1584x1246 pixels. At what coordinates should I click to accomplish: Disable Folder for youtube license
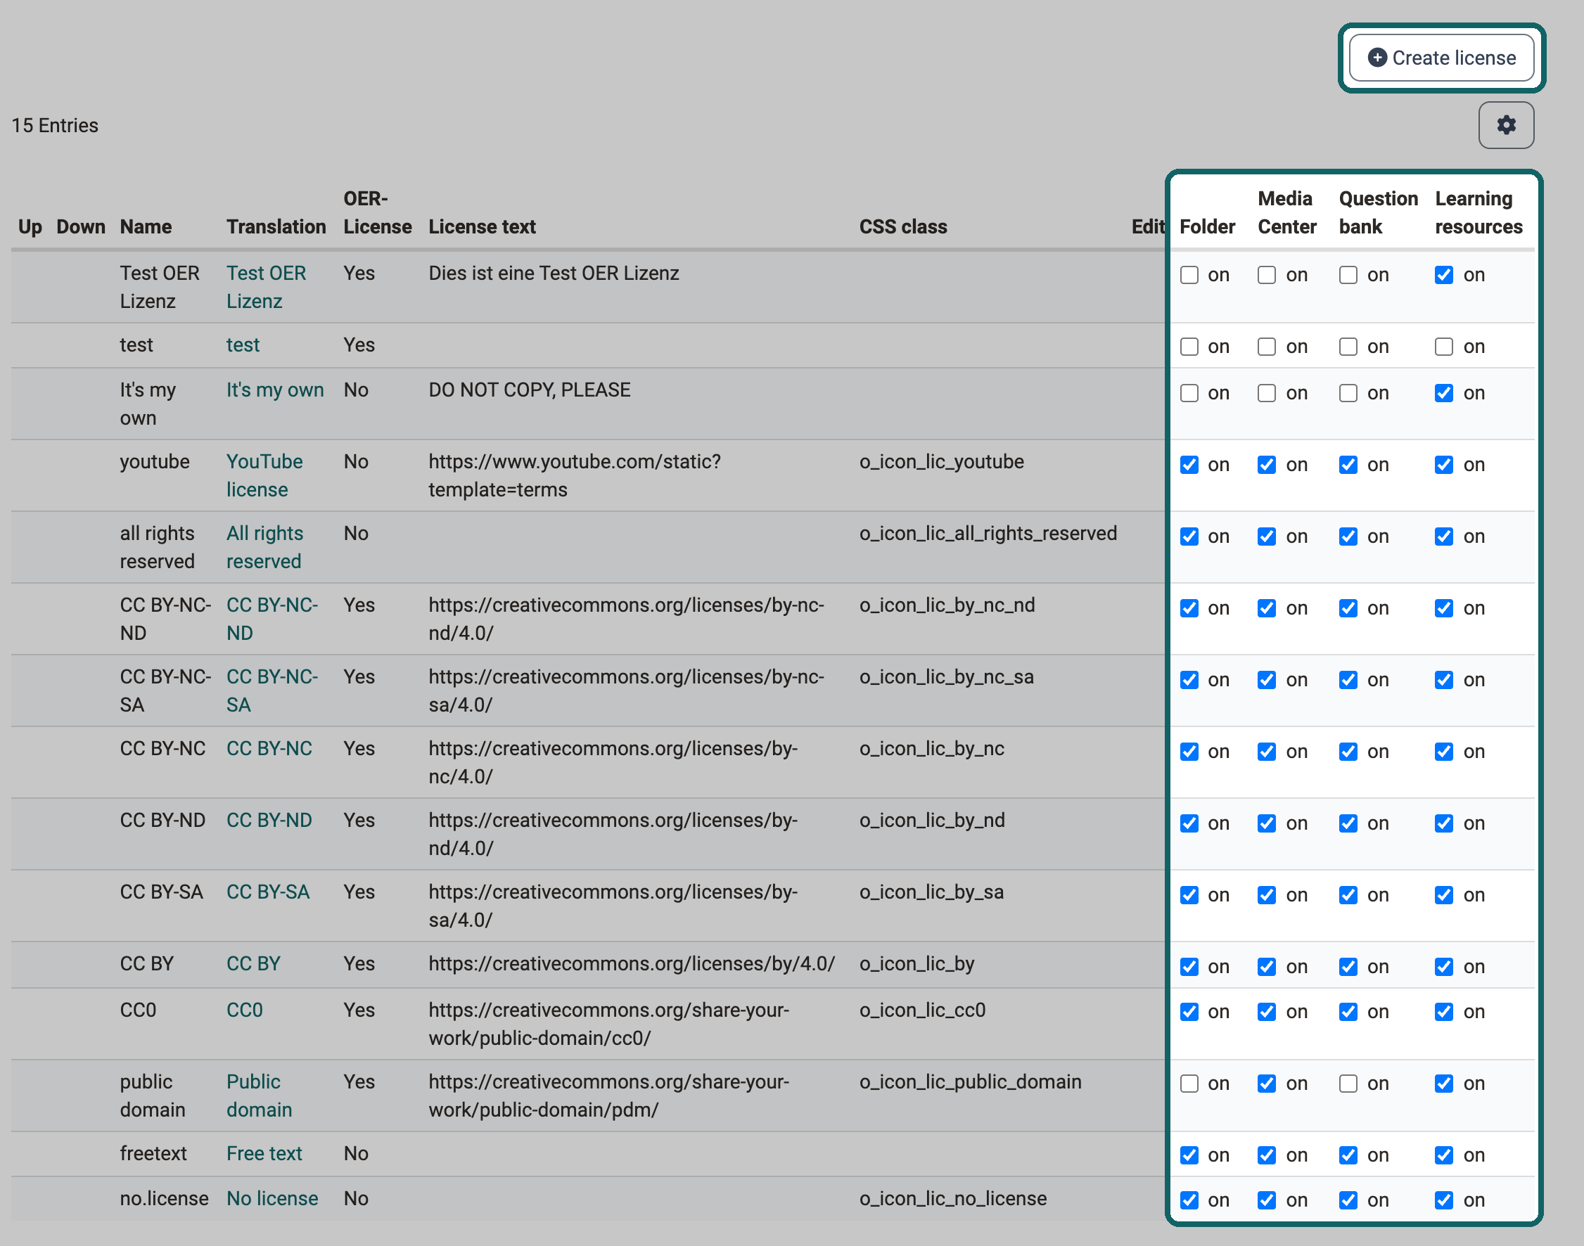1189,465
